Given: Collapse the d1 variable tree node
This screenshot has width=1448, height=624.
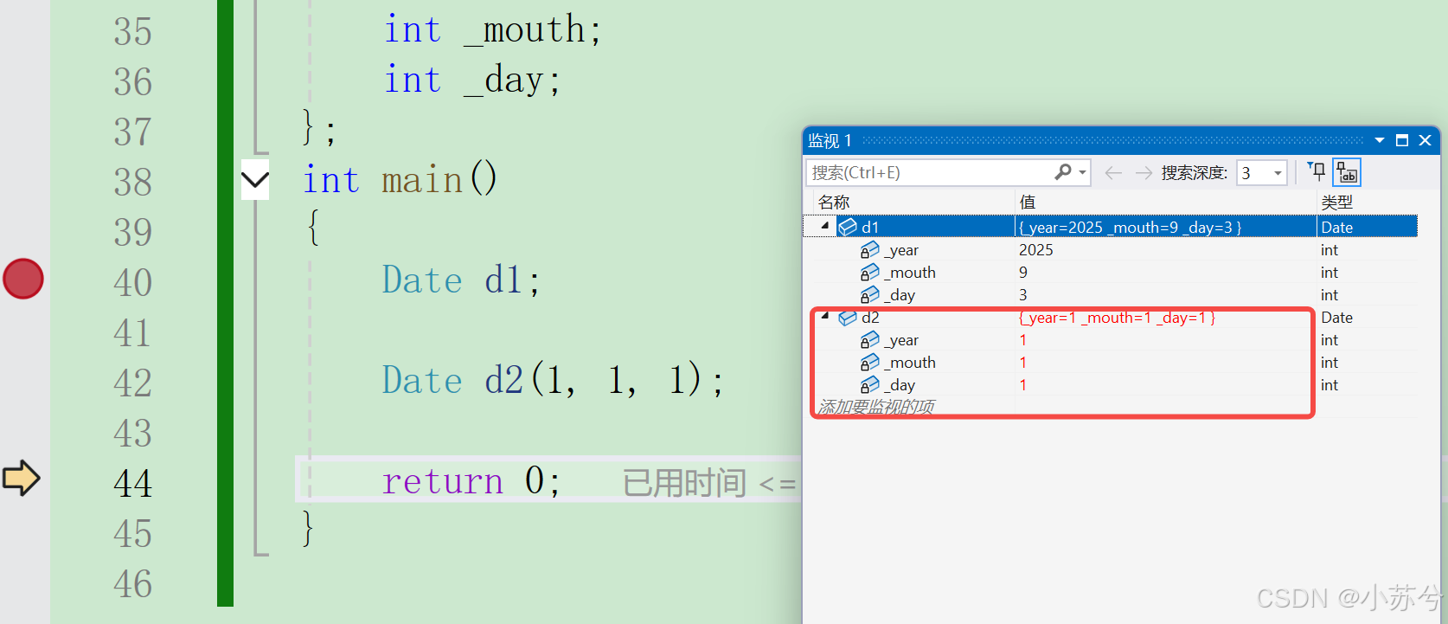Looking at the screenshot, I should (x=825, y=226).
